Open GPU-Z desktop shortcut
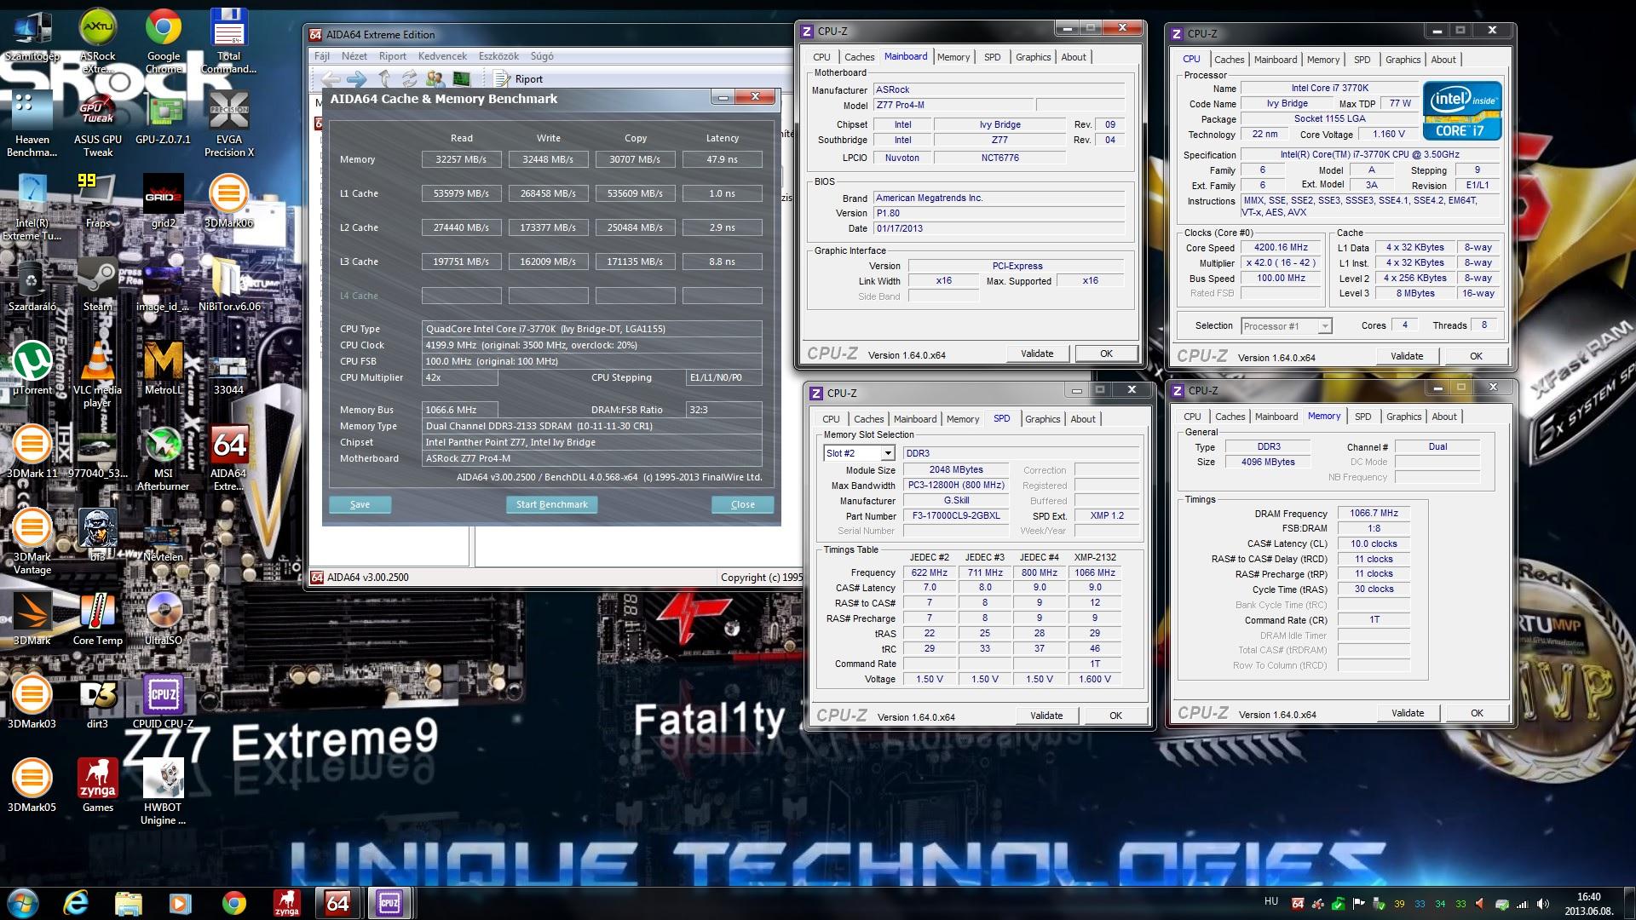The width and height of the screenshot is (1636, 920). [x=163, y=119]
